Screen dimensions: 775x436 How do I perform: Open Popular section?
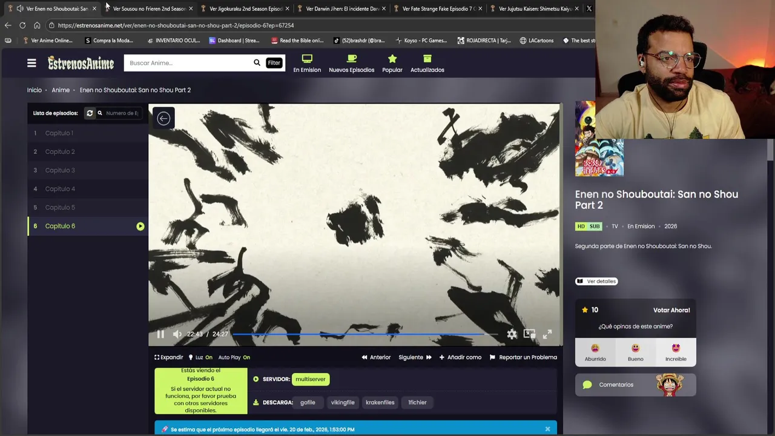coord(392,64)
